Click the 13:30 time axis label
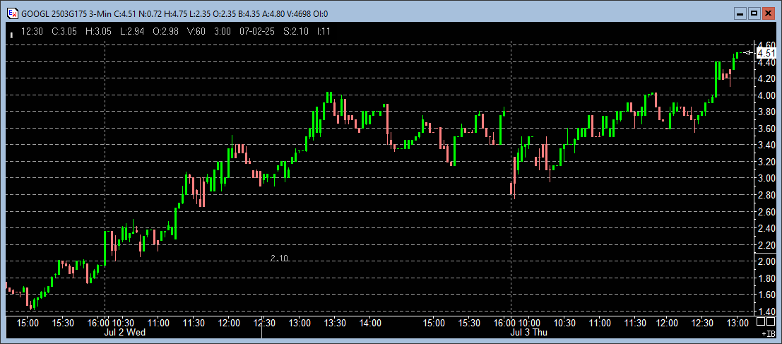 (x=336, y=323)
